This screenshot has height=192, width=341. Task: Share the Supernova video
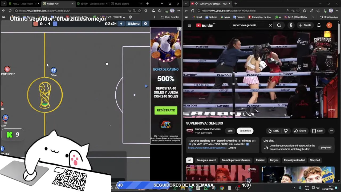(x=300, y=131)
